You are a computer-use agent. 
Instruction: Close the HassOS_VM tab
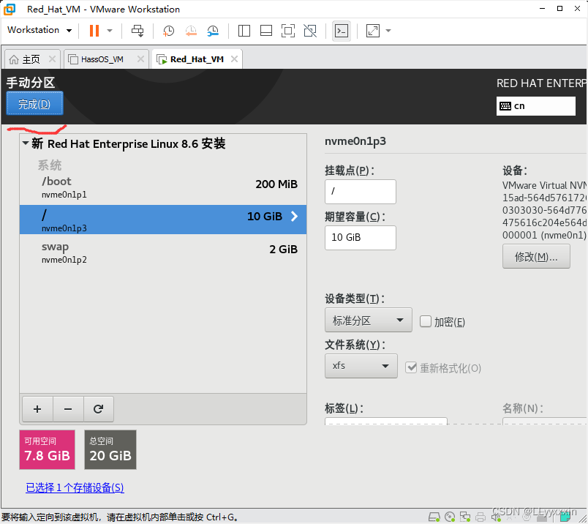pyautogui.click(x=140, y=59)
